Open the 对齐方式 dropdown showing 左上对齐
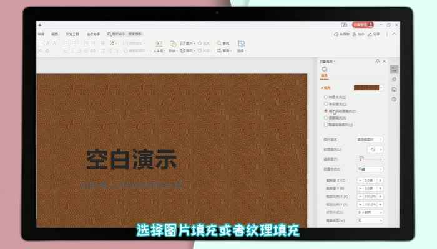Viewport: 437px width, 249px height. [370, 212]
